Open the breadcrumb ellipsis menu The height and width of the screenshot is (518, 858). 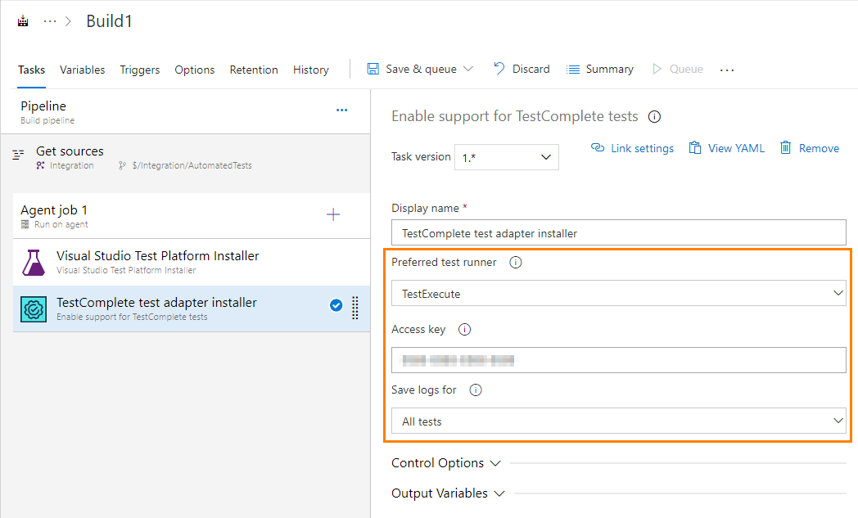[x=50, y=21]
